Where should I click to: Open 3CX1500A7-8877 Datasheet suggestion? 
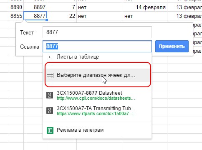click(x=97, y=95)
